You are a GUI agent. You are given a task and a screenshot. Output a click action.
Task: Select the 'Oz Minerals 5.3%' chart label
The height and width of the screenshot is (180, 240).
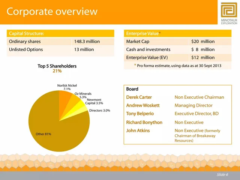(83, 95)
